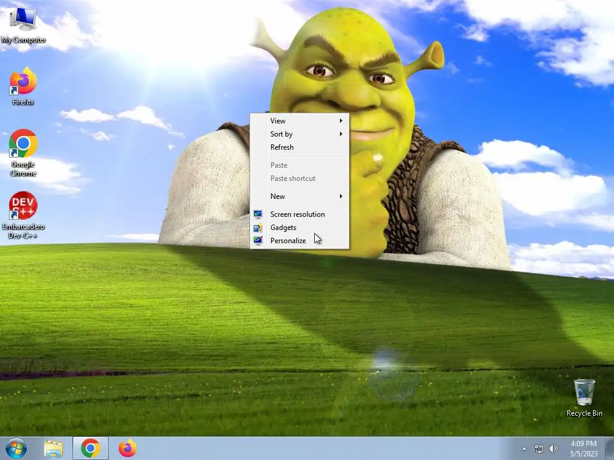The image size is (614, 460).
Task: Select the Firefox desktop shortcut
Action: point(23,87)
